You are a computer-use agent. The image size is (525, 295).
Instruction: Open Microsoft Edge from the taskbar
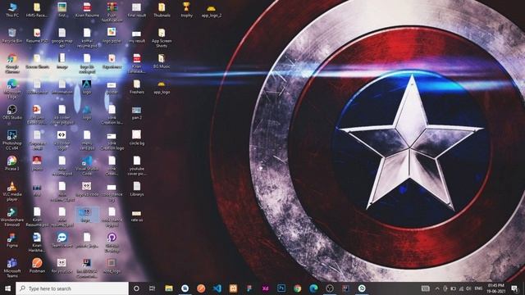point(313,288)
